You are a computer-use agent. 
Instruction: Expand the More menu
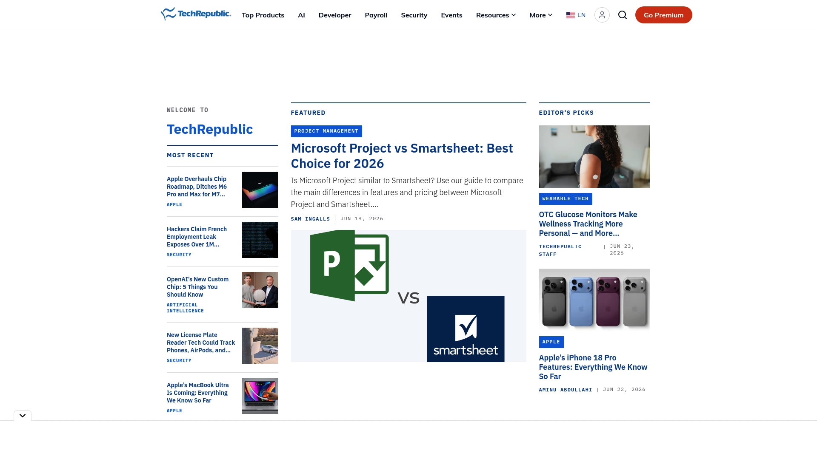tap(541, 15)
